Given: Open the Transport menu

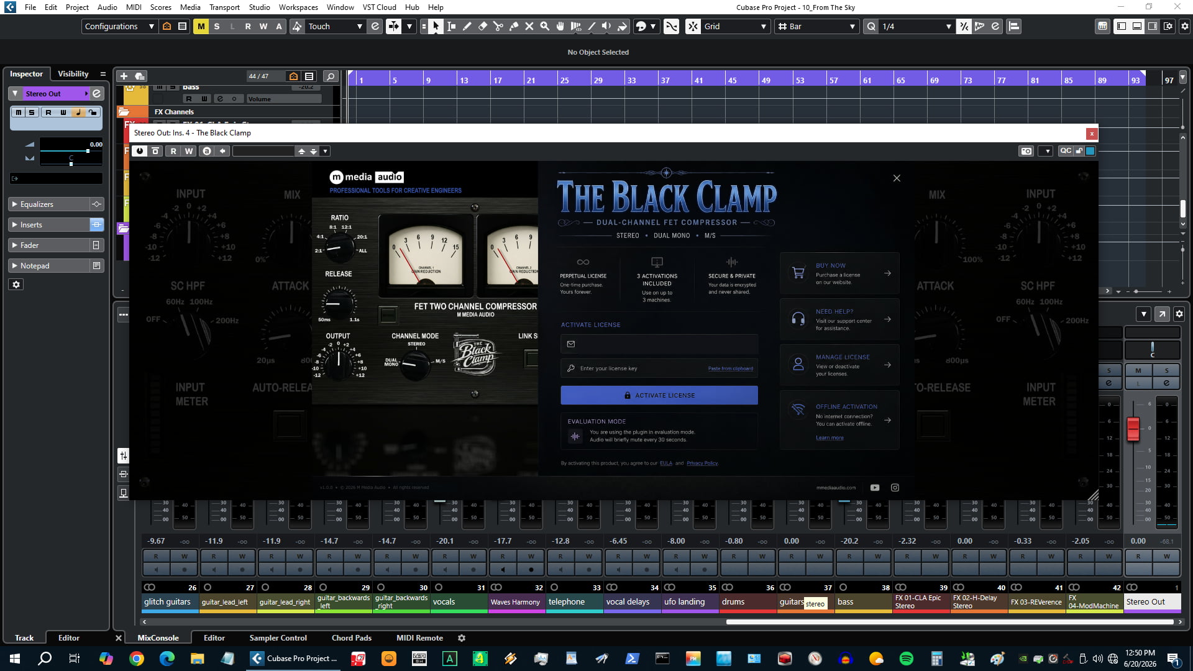Looking at the screenshot, I should click(x=224, y=7).
